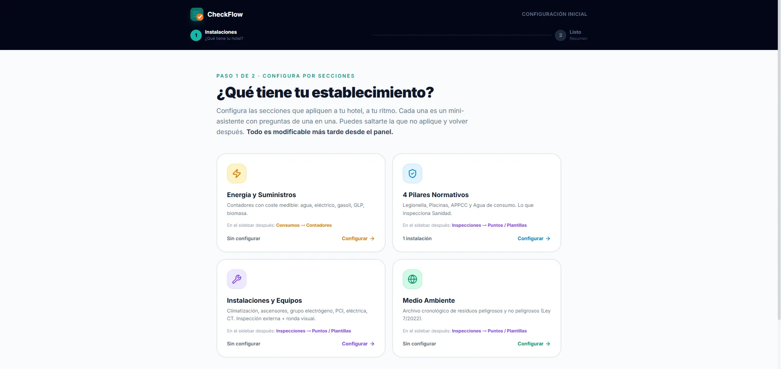This screenshot has width=781, height=369.
Task: Click Inspecciones path in Pilares Normativos card
Action: click(x=489, y=225)
